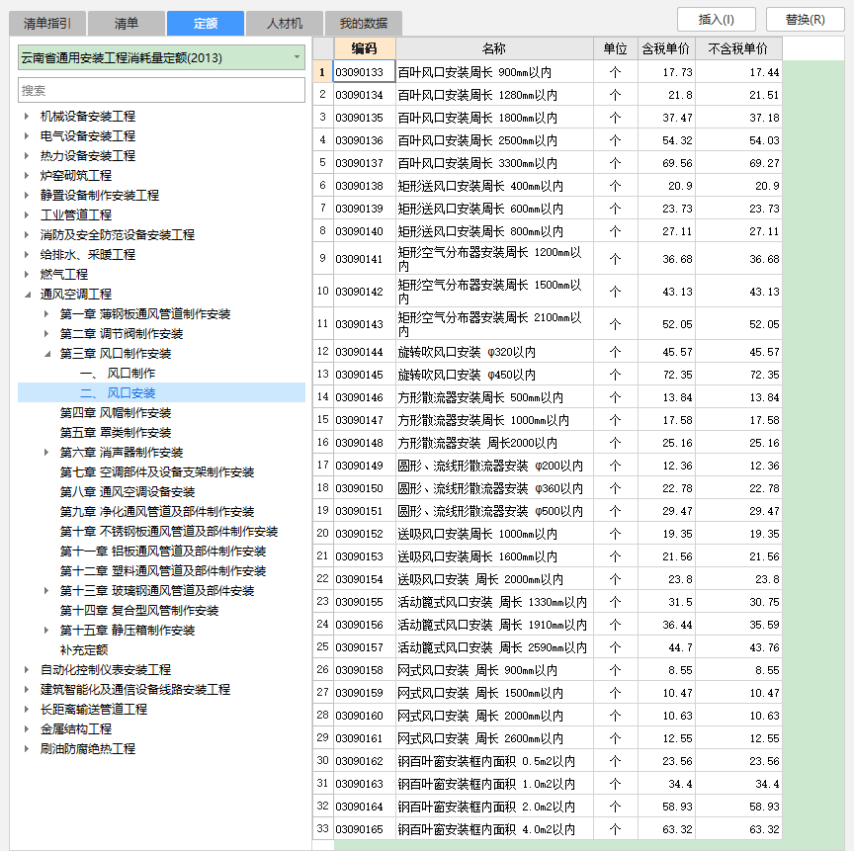The width and height of the screenshot is (854, 851).
Task: Click the 编码 column header
Action: click(364, 48)
